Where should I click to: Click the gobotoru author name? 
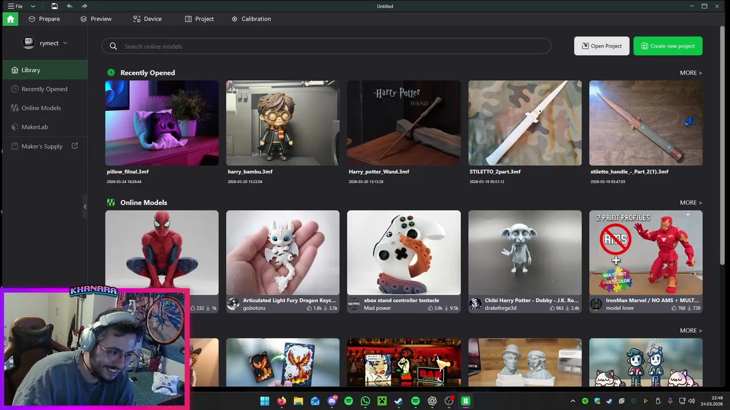tap(254, 308)
